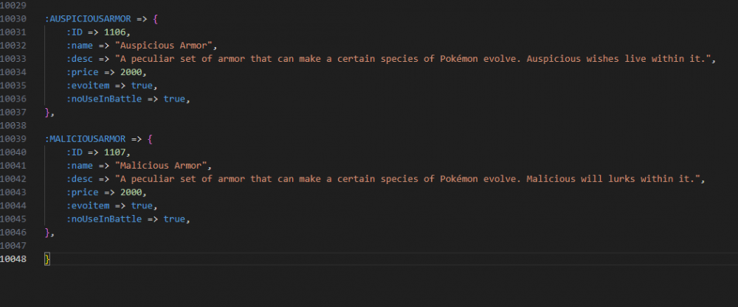Click the "Auspicious Armor" name string
738x307 pixels.
(x=165, y=46)
